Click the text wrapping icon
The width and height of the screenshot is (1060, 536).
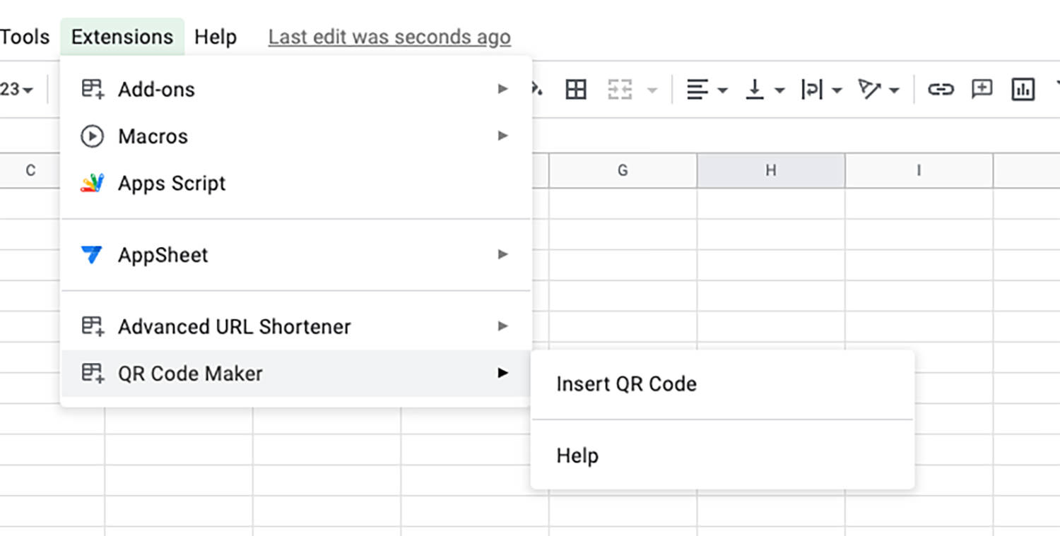pos(811,90)
